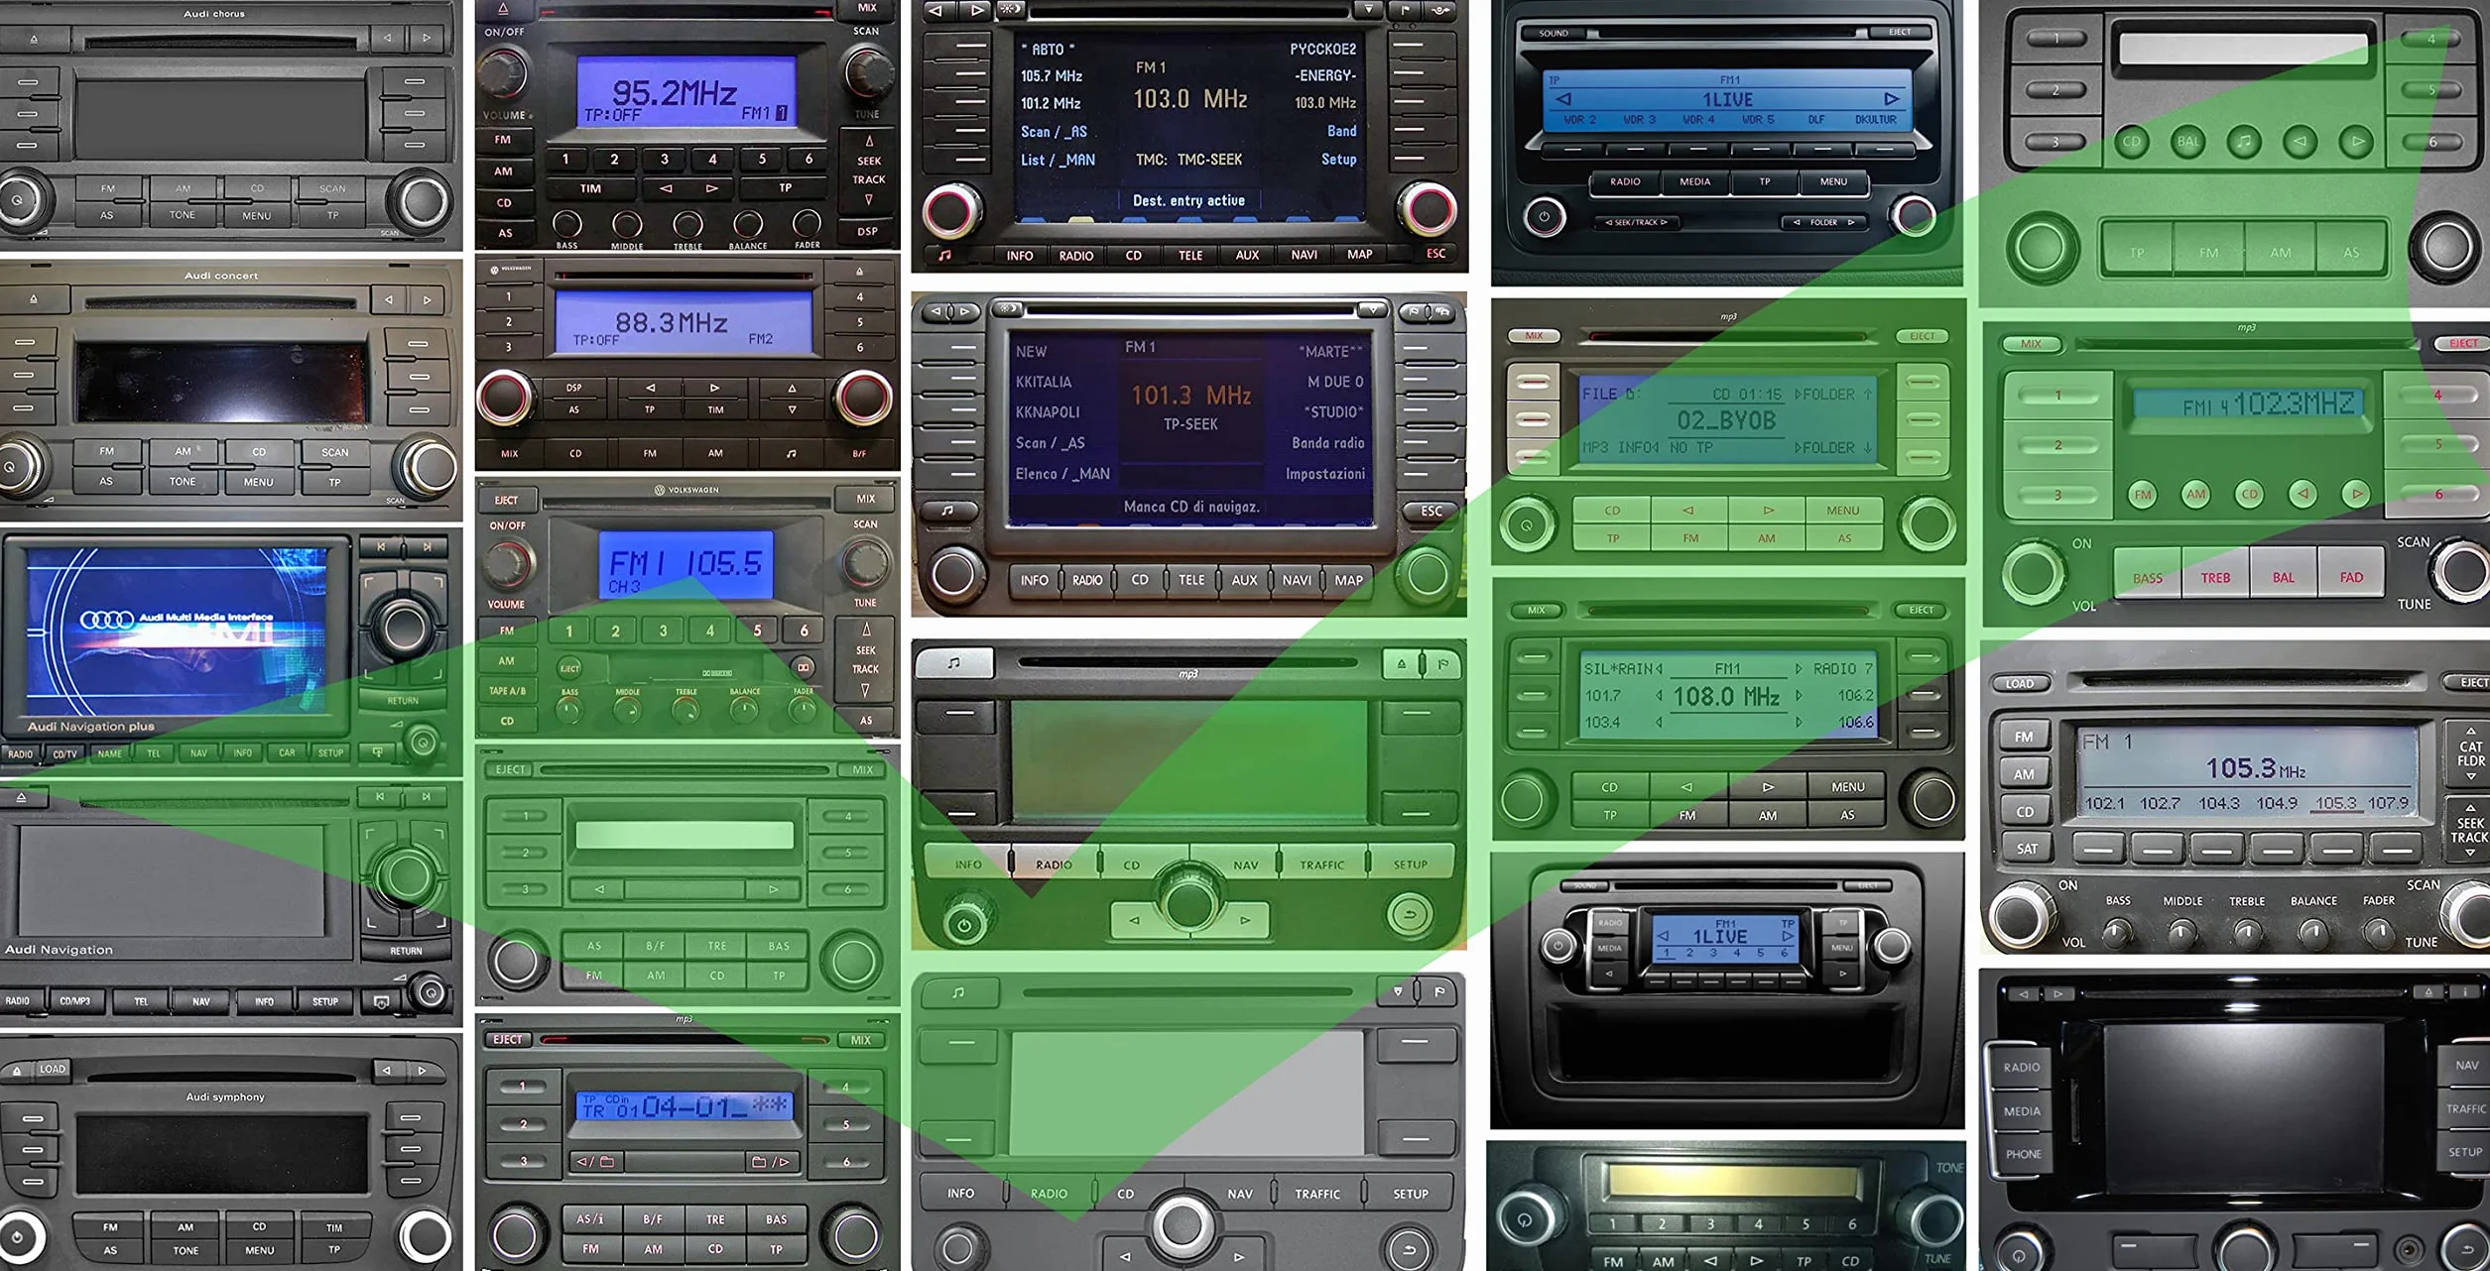Click round right-arrow button on 102.3MHZ radio
This screenshot has width=2490, height=1271.
click(x=2356, y=493)
